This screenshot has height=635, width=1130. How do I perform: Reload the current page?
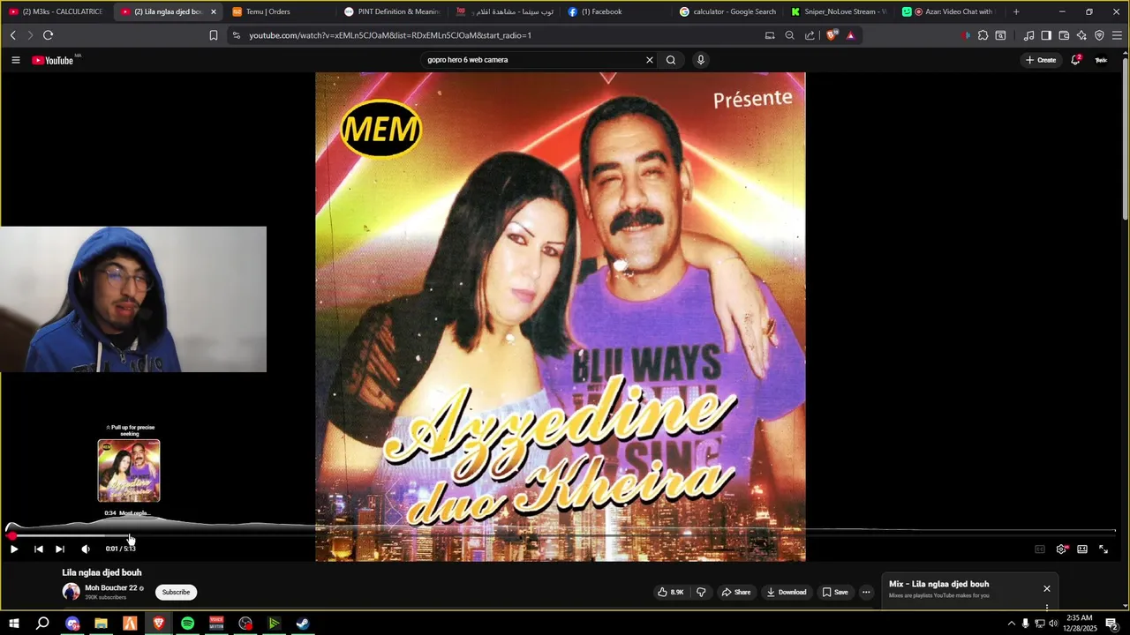(48, 35)
